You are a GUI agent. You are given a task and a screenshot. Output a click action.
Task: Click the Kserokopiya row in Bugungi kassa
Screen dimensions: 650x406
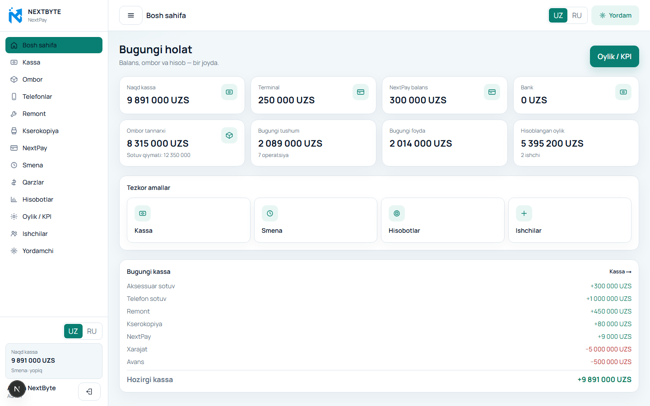(x=379, y=324)
